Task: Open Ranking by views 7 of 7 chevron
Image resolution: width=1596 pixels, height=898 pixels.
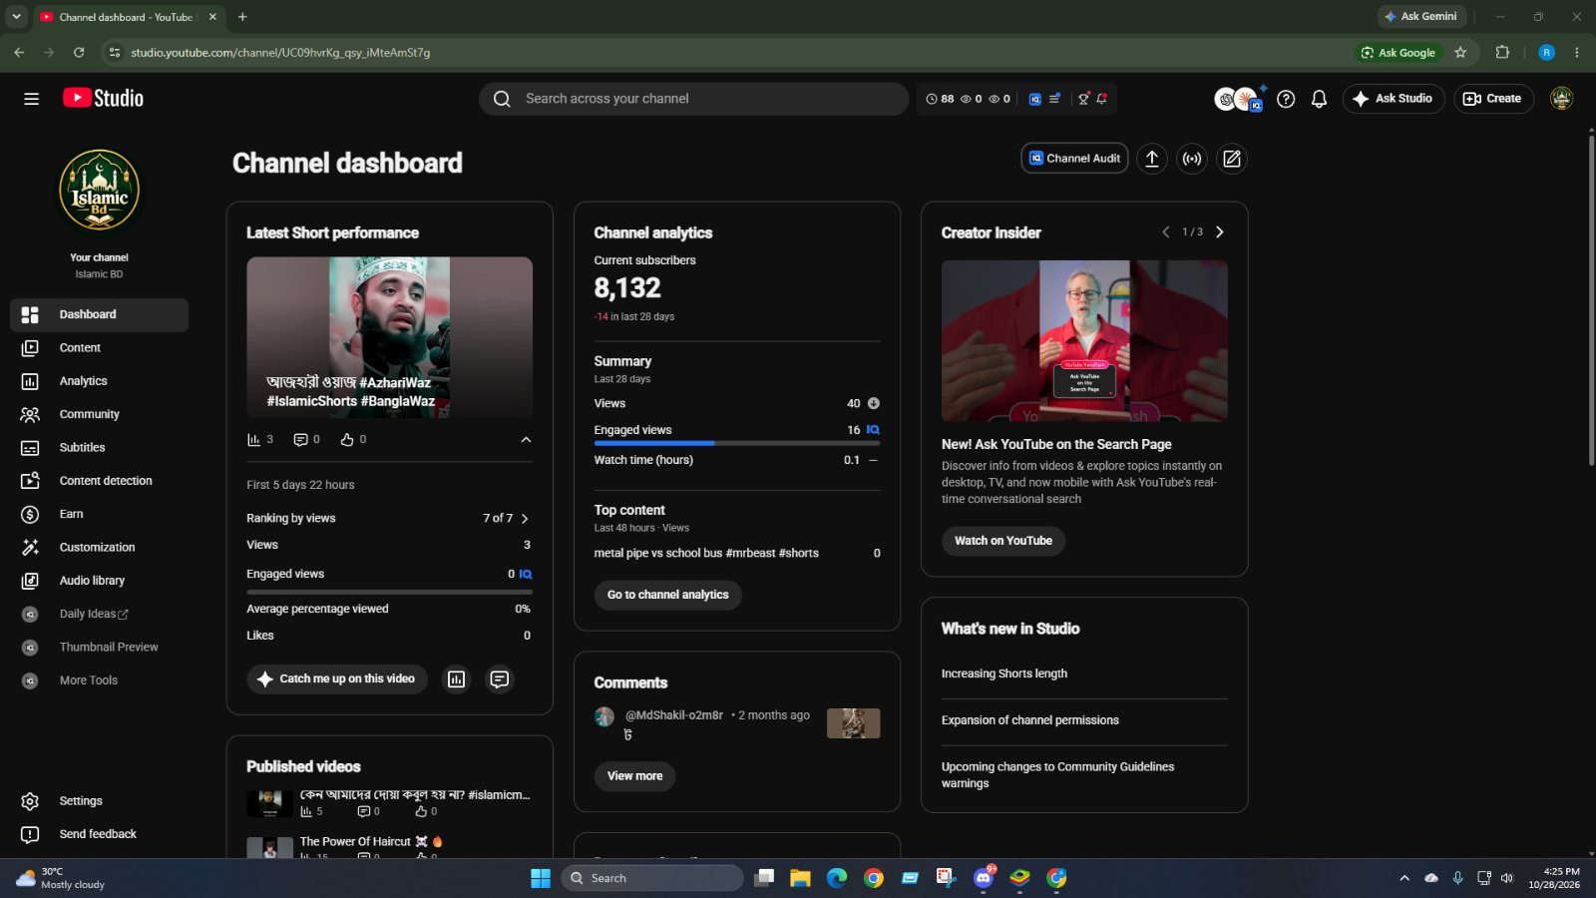Action: pyautogui.click(x=525, y=519)
